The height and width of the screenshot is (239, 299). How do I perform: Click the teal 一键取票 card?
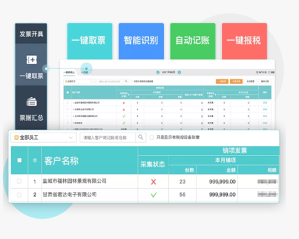90,41
